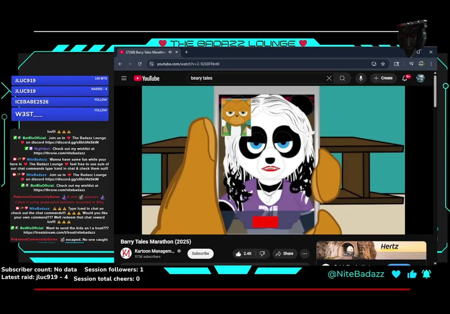Open YouTube notifications bell

click(405, 78)
